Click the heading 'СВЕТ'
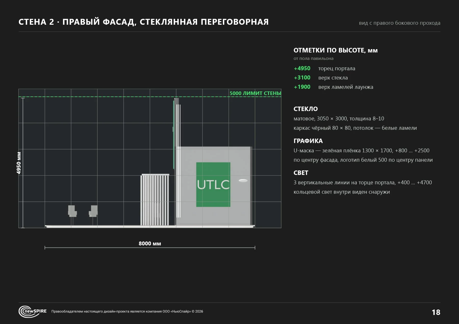 pos(301,173)
